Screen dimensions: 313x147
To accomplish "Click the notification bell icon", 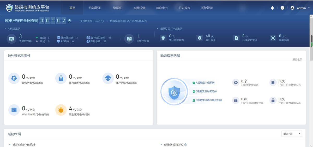I will click(272, 8).
